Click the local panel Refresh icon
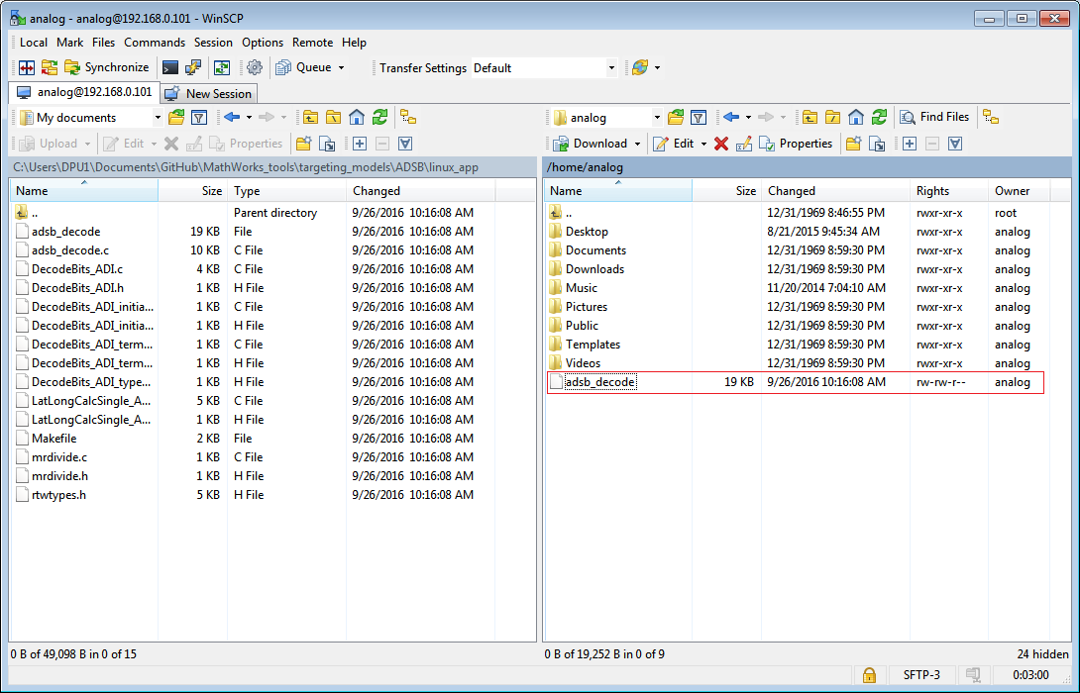The width and height of the screenshot is (1080, 693). click(380, 118)
